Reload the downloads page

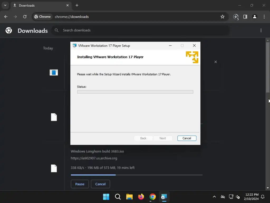pyautogui.click(x=25, y=17)
